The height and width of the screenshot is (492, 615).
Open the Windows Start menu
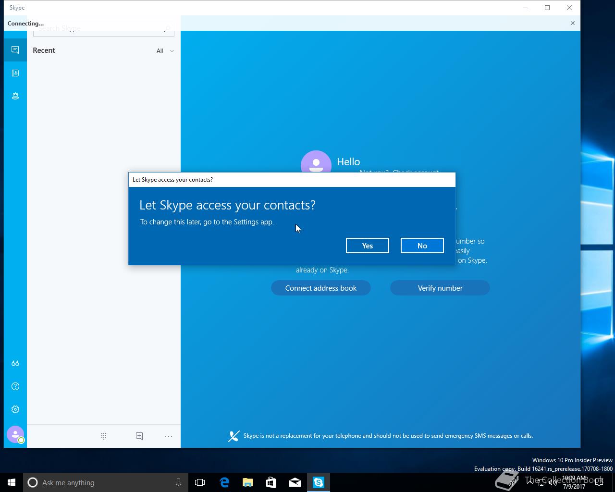click(12, 482)
